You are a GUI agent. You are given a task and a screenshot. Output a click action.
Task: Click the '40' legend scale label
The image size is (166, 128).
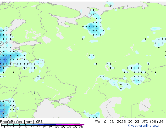coord(69,127)
